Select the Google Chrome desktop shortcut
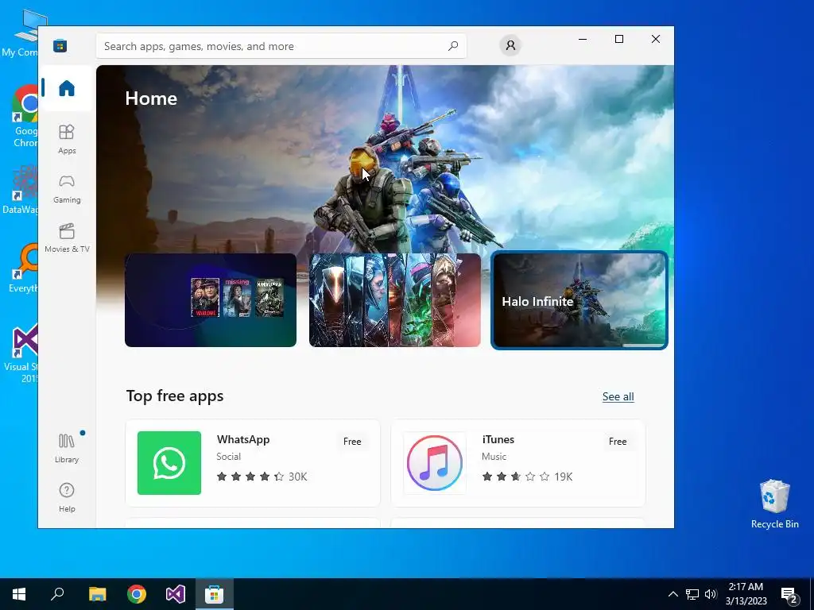 (x=23, y=117)
